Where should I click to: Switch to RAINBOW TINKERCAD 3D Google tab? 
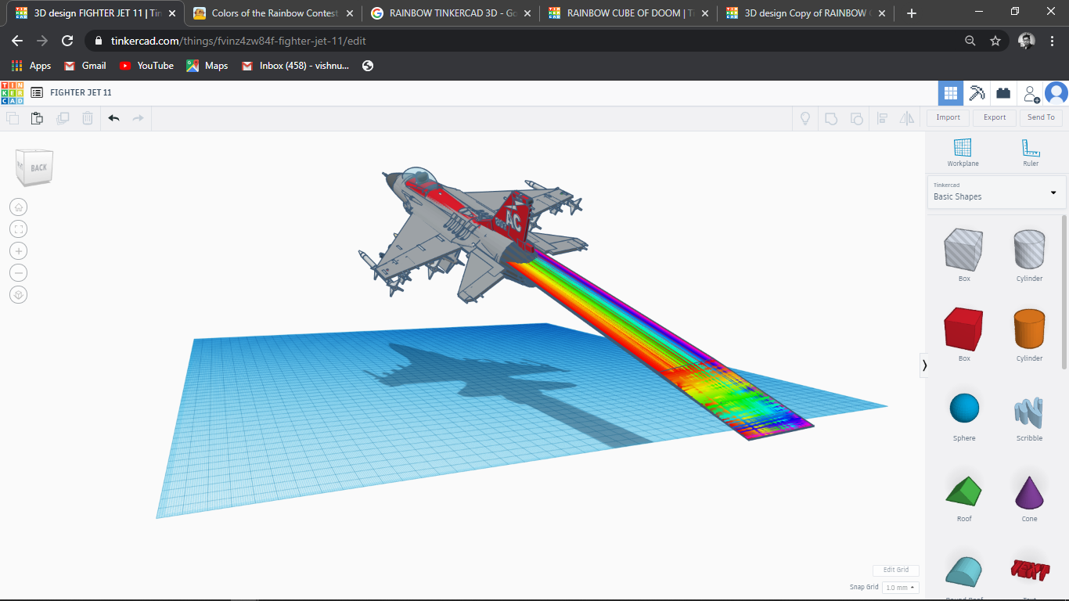[451, 13]
